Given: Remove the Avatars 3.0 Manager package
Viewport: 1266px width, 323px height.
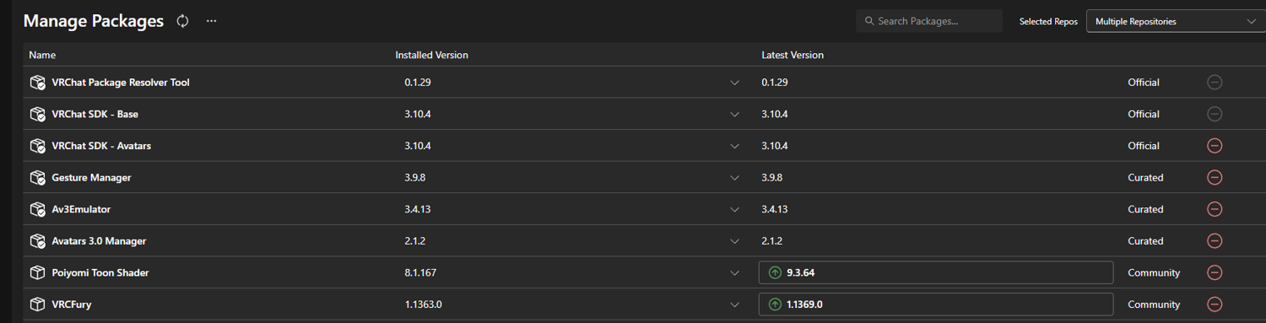Looking at the screenshot, I should click(x=1215, y=241).
